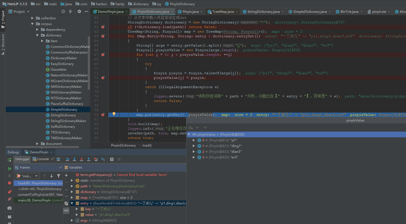This screenshot has height=224, width=406.
Task: Expand the item folder
Action: [42, 41]
